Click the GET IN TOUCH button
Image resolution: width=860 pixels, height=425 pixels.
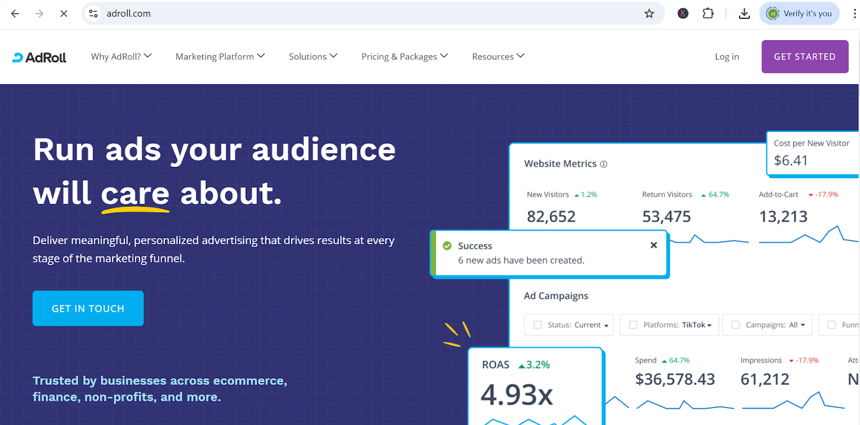pos(88,309)
